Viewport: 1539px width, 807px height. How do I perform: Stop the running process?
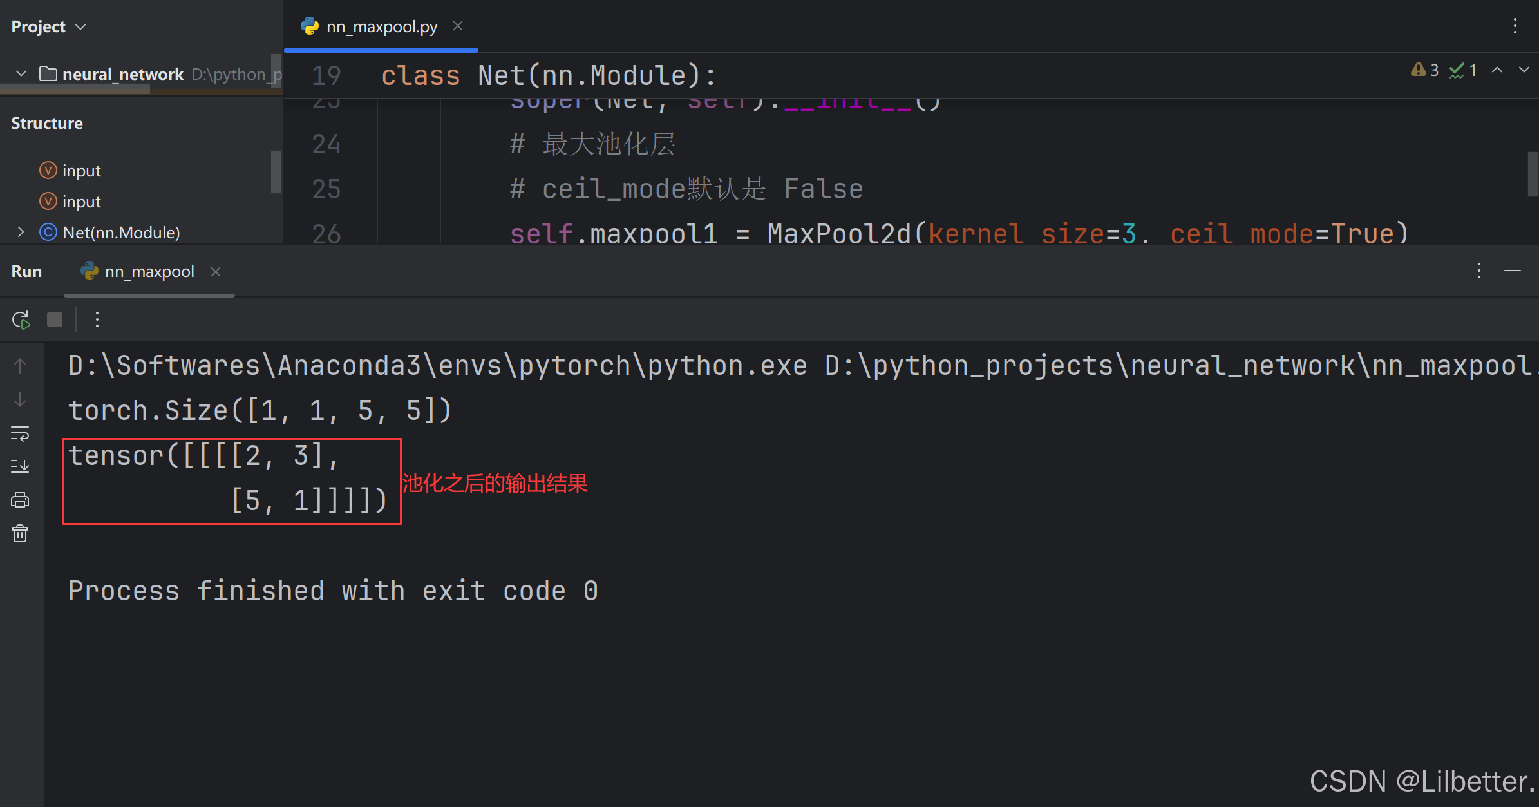(55, 319)
